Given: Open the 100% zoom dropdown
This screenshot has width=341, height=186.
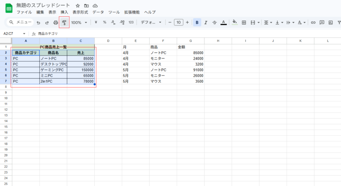Looking at the screenshot, I should click(x=79, y=23).
